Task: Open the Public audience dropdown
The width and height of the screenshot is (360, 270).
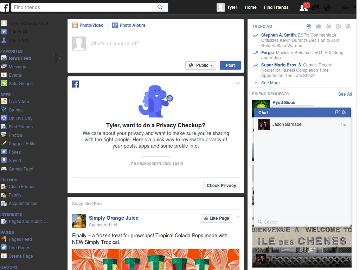Action: click(201, 65)
